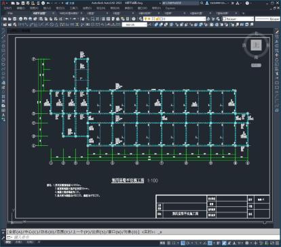Open the Express menu

tap(170, 8)
